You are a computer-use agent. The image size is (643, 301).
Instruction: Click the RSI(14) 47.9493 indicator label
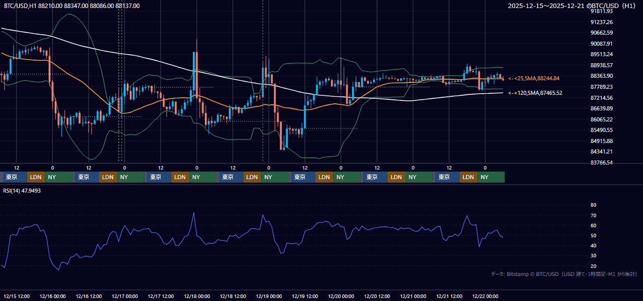(22, 191)
